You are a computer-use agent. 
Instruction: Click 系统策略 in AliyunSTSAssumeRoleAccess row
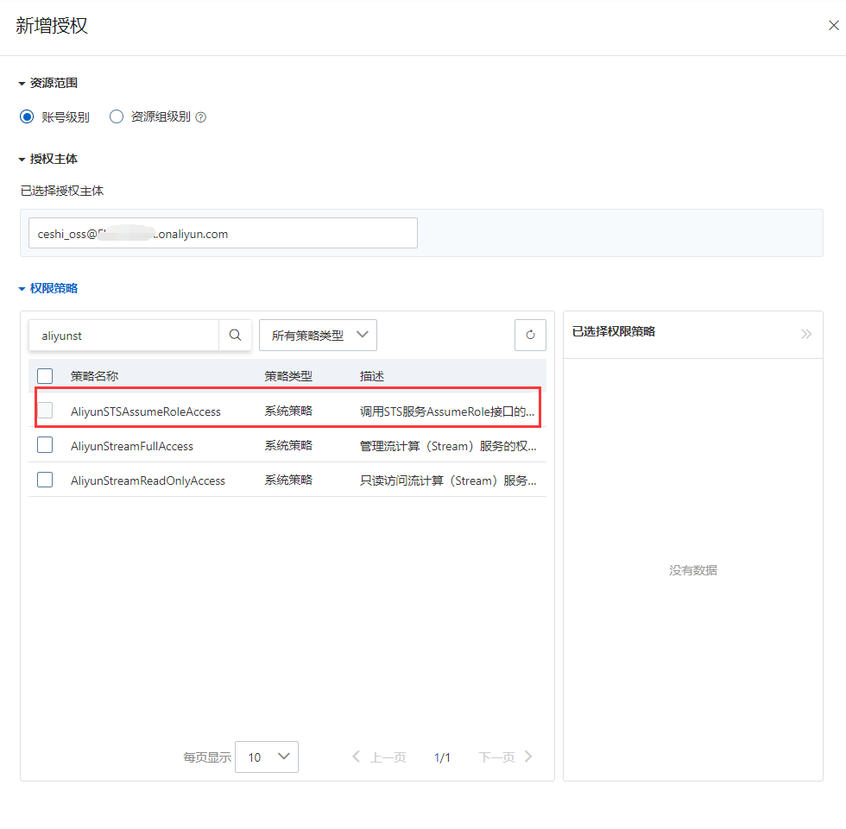288,411
